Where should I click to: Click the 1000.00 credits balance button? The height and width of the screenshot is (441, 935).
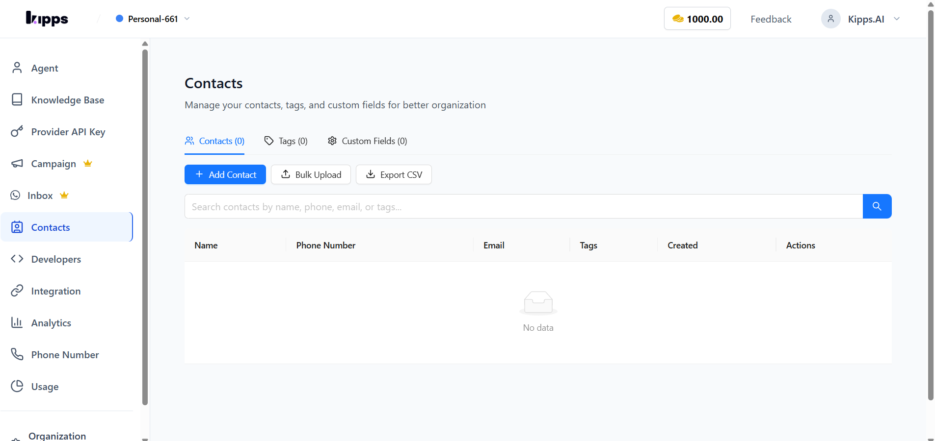tap(697, 19)
